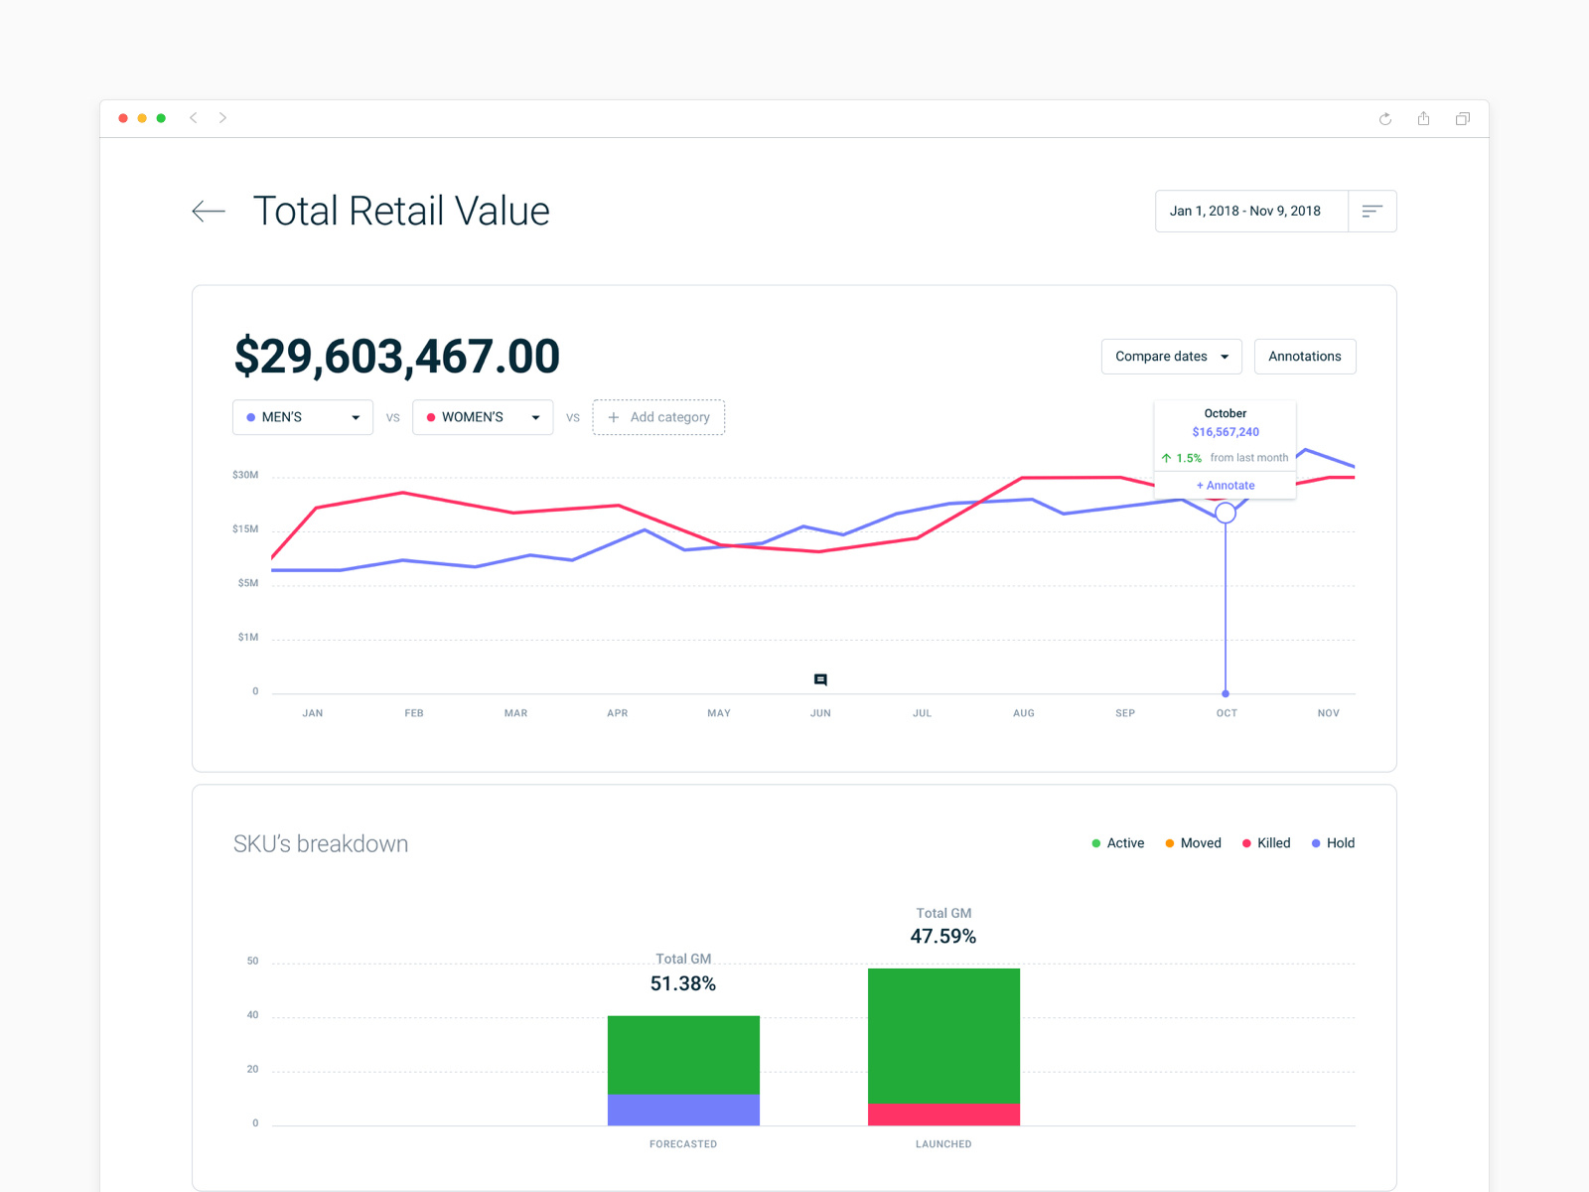Click the browser back navigation arrow
The width and height of the screenshot is (1589, 1192).
click(x=194, y=117)
